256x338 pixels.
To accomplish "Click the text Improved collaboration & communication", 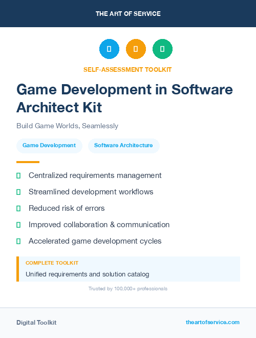I will click(99, 225).
